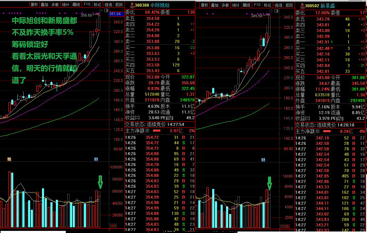Open 主力净额 list icon in 中际旭创 panel
The width and height of the screenshot is (367, 233).
pyautogui.click(x=147, y=131)
